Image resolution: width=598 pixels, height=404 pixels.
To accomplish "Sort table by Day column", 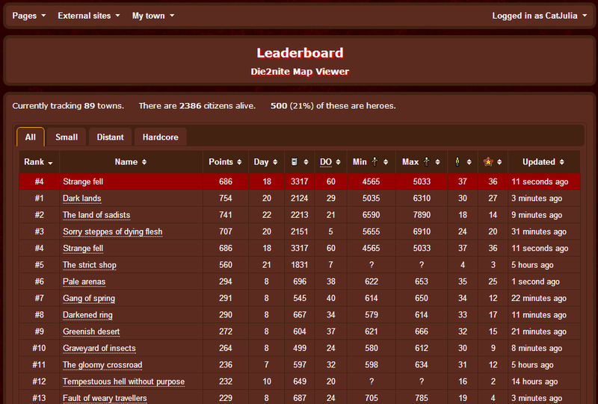I will (266, 162).
